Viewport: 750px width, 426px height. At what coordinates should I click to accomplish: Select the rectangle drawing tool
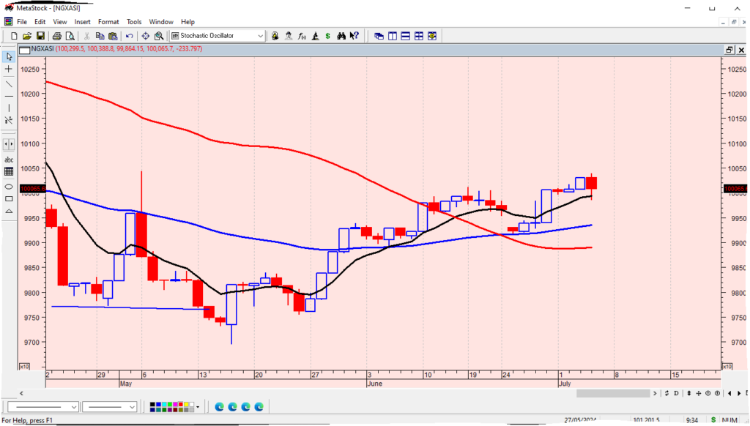point(9,198)
